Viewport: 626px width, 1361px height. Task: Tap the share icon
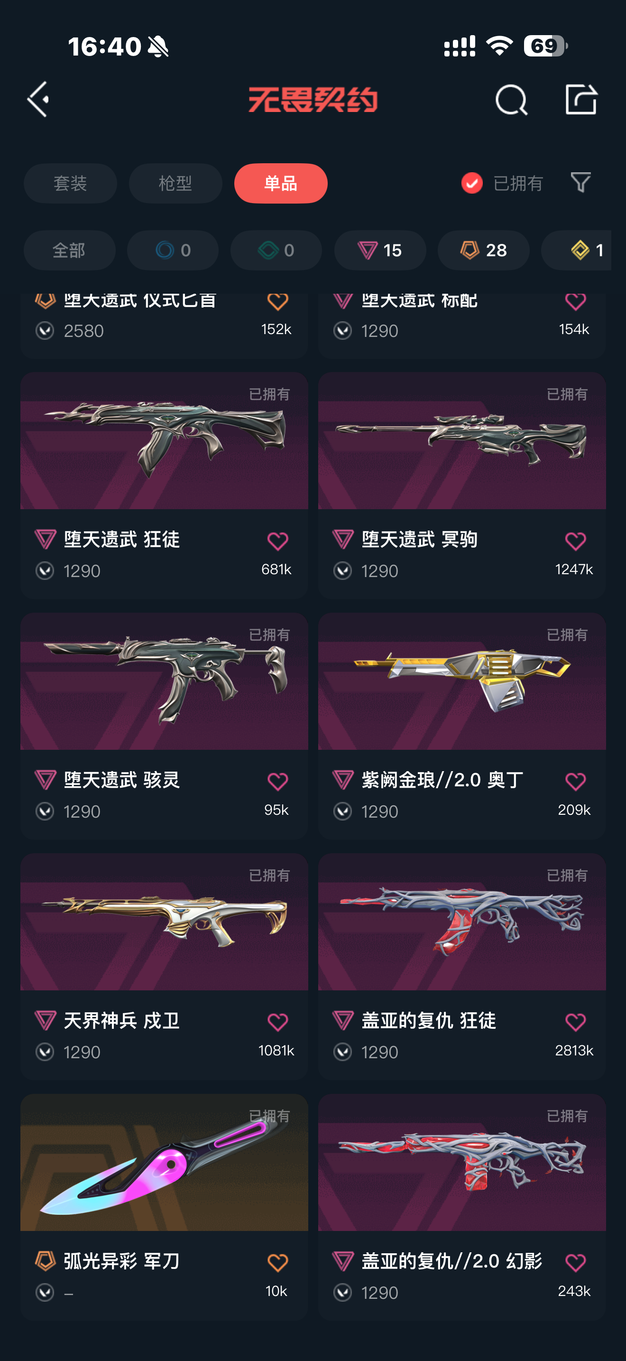[x=580, y=99]
